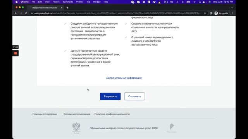Click the warning triangle menu bar icon
The width and height of the screenshot is (248, 139).
[x=159, y=2]
